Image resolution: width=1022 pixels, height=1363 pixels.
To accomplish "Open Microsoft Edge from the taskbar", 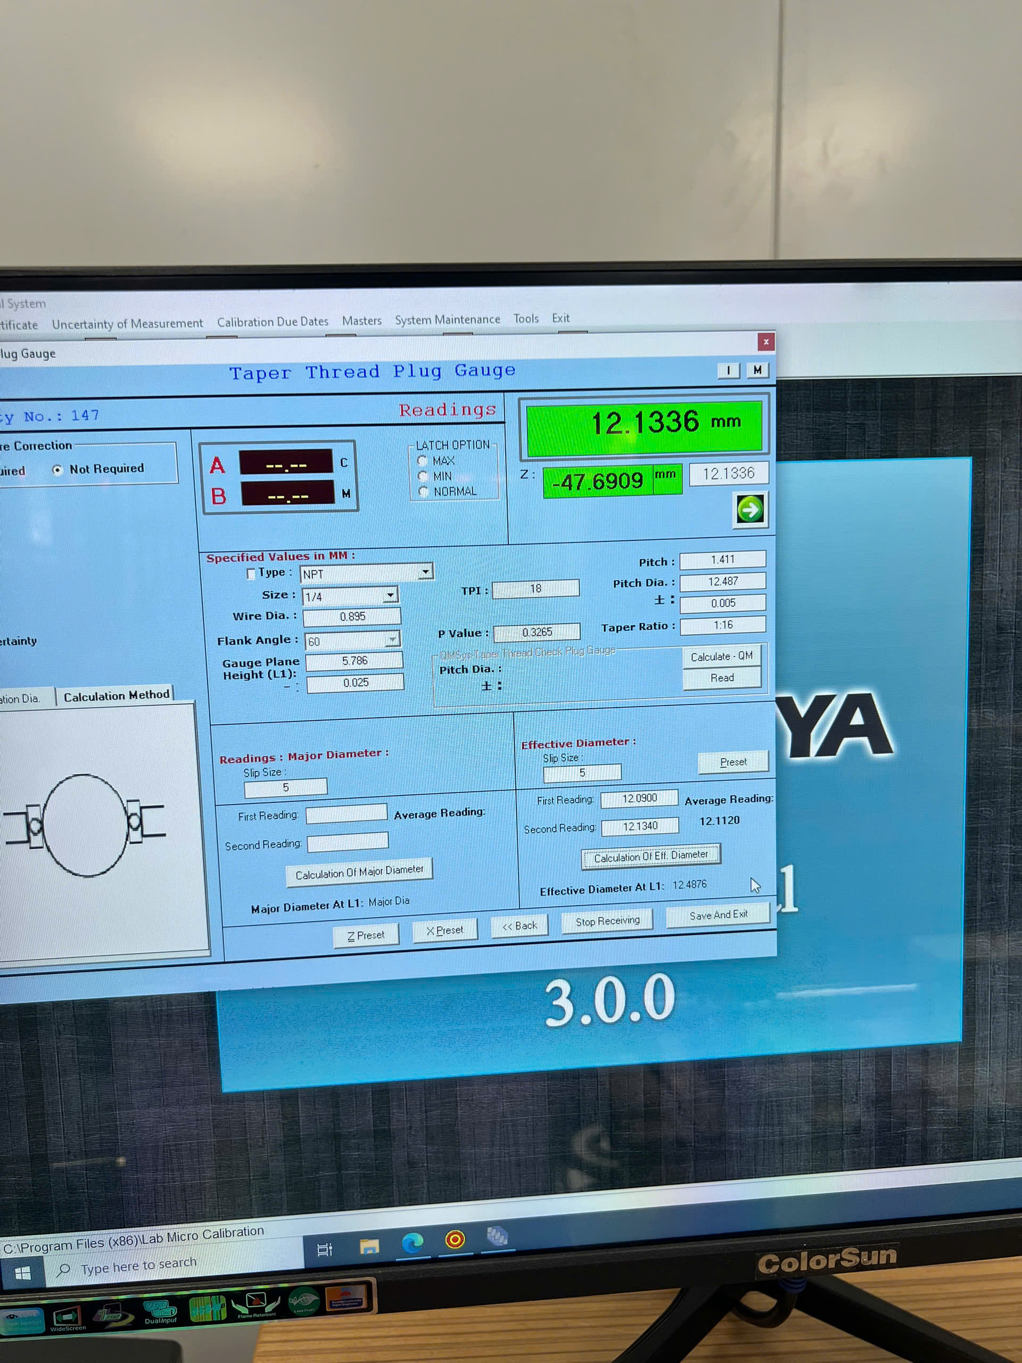I will pyautogui.click(x=412, y=1243).
